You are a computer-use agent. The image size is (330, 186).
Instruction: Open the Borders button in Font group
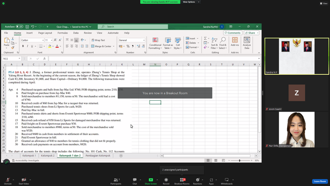tap(41, 46)
